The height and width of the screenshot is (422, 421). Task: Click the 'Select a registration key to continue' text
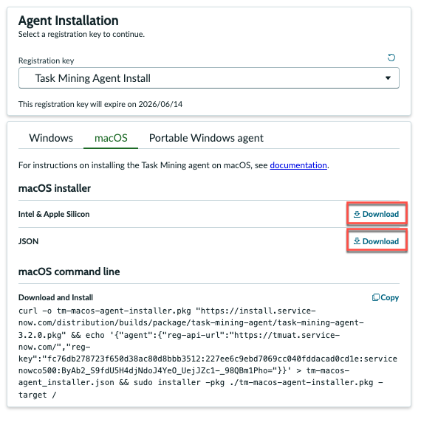pos(81,35)
